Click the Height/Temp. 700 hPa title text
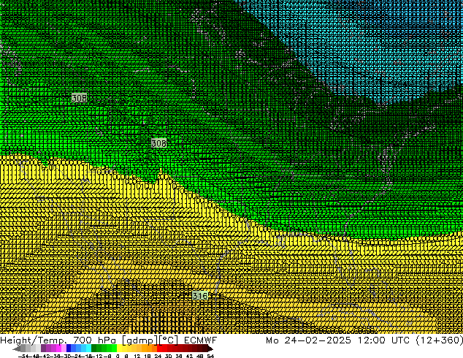Image resolution: width=463 pixels, height=358 pixels. tap(58, 340)
